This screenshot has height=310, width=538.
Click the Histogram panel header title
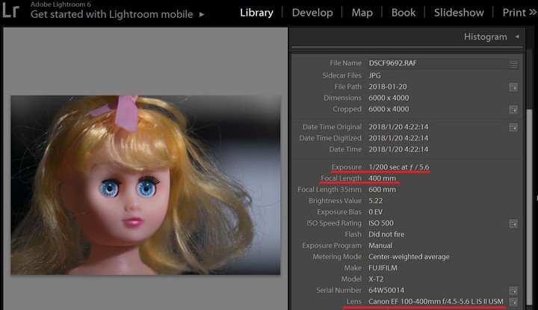point(486,37)
